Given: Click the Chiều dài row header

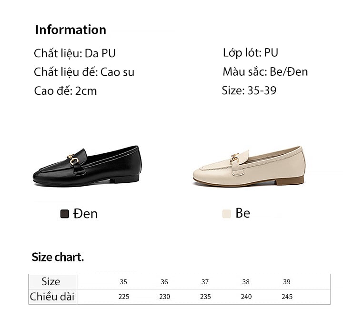Looking at the screenshot, I should (x=52, y=297).
